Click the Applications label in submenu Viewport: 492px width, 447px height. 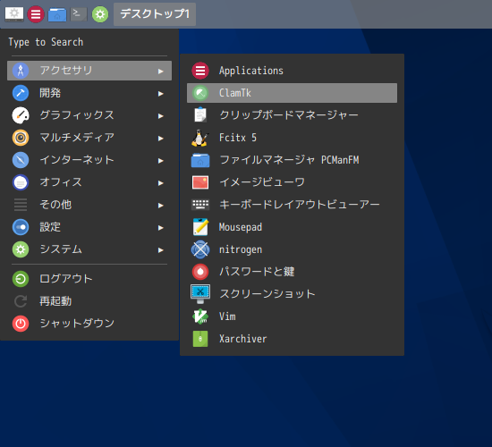coord(251,71)
